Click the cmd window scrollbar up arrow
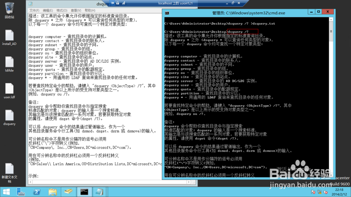Image resolution: width=351 pixels, height=197 pixels. coord(331,20)
